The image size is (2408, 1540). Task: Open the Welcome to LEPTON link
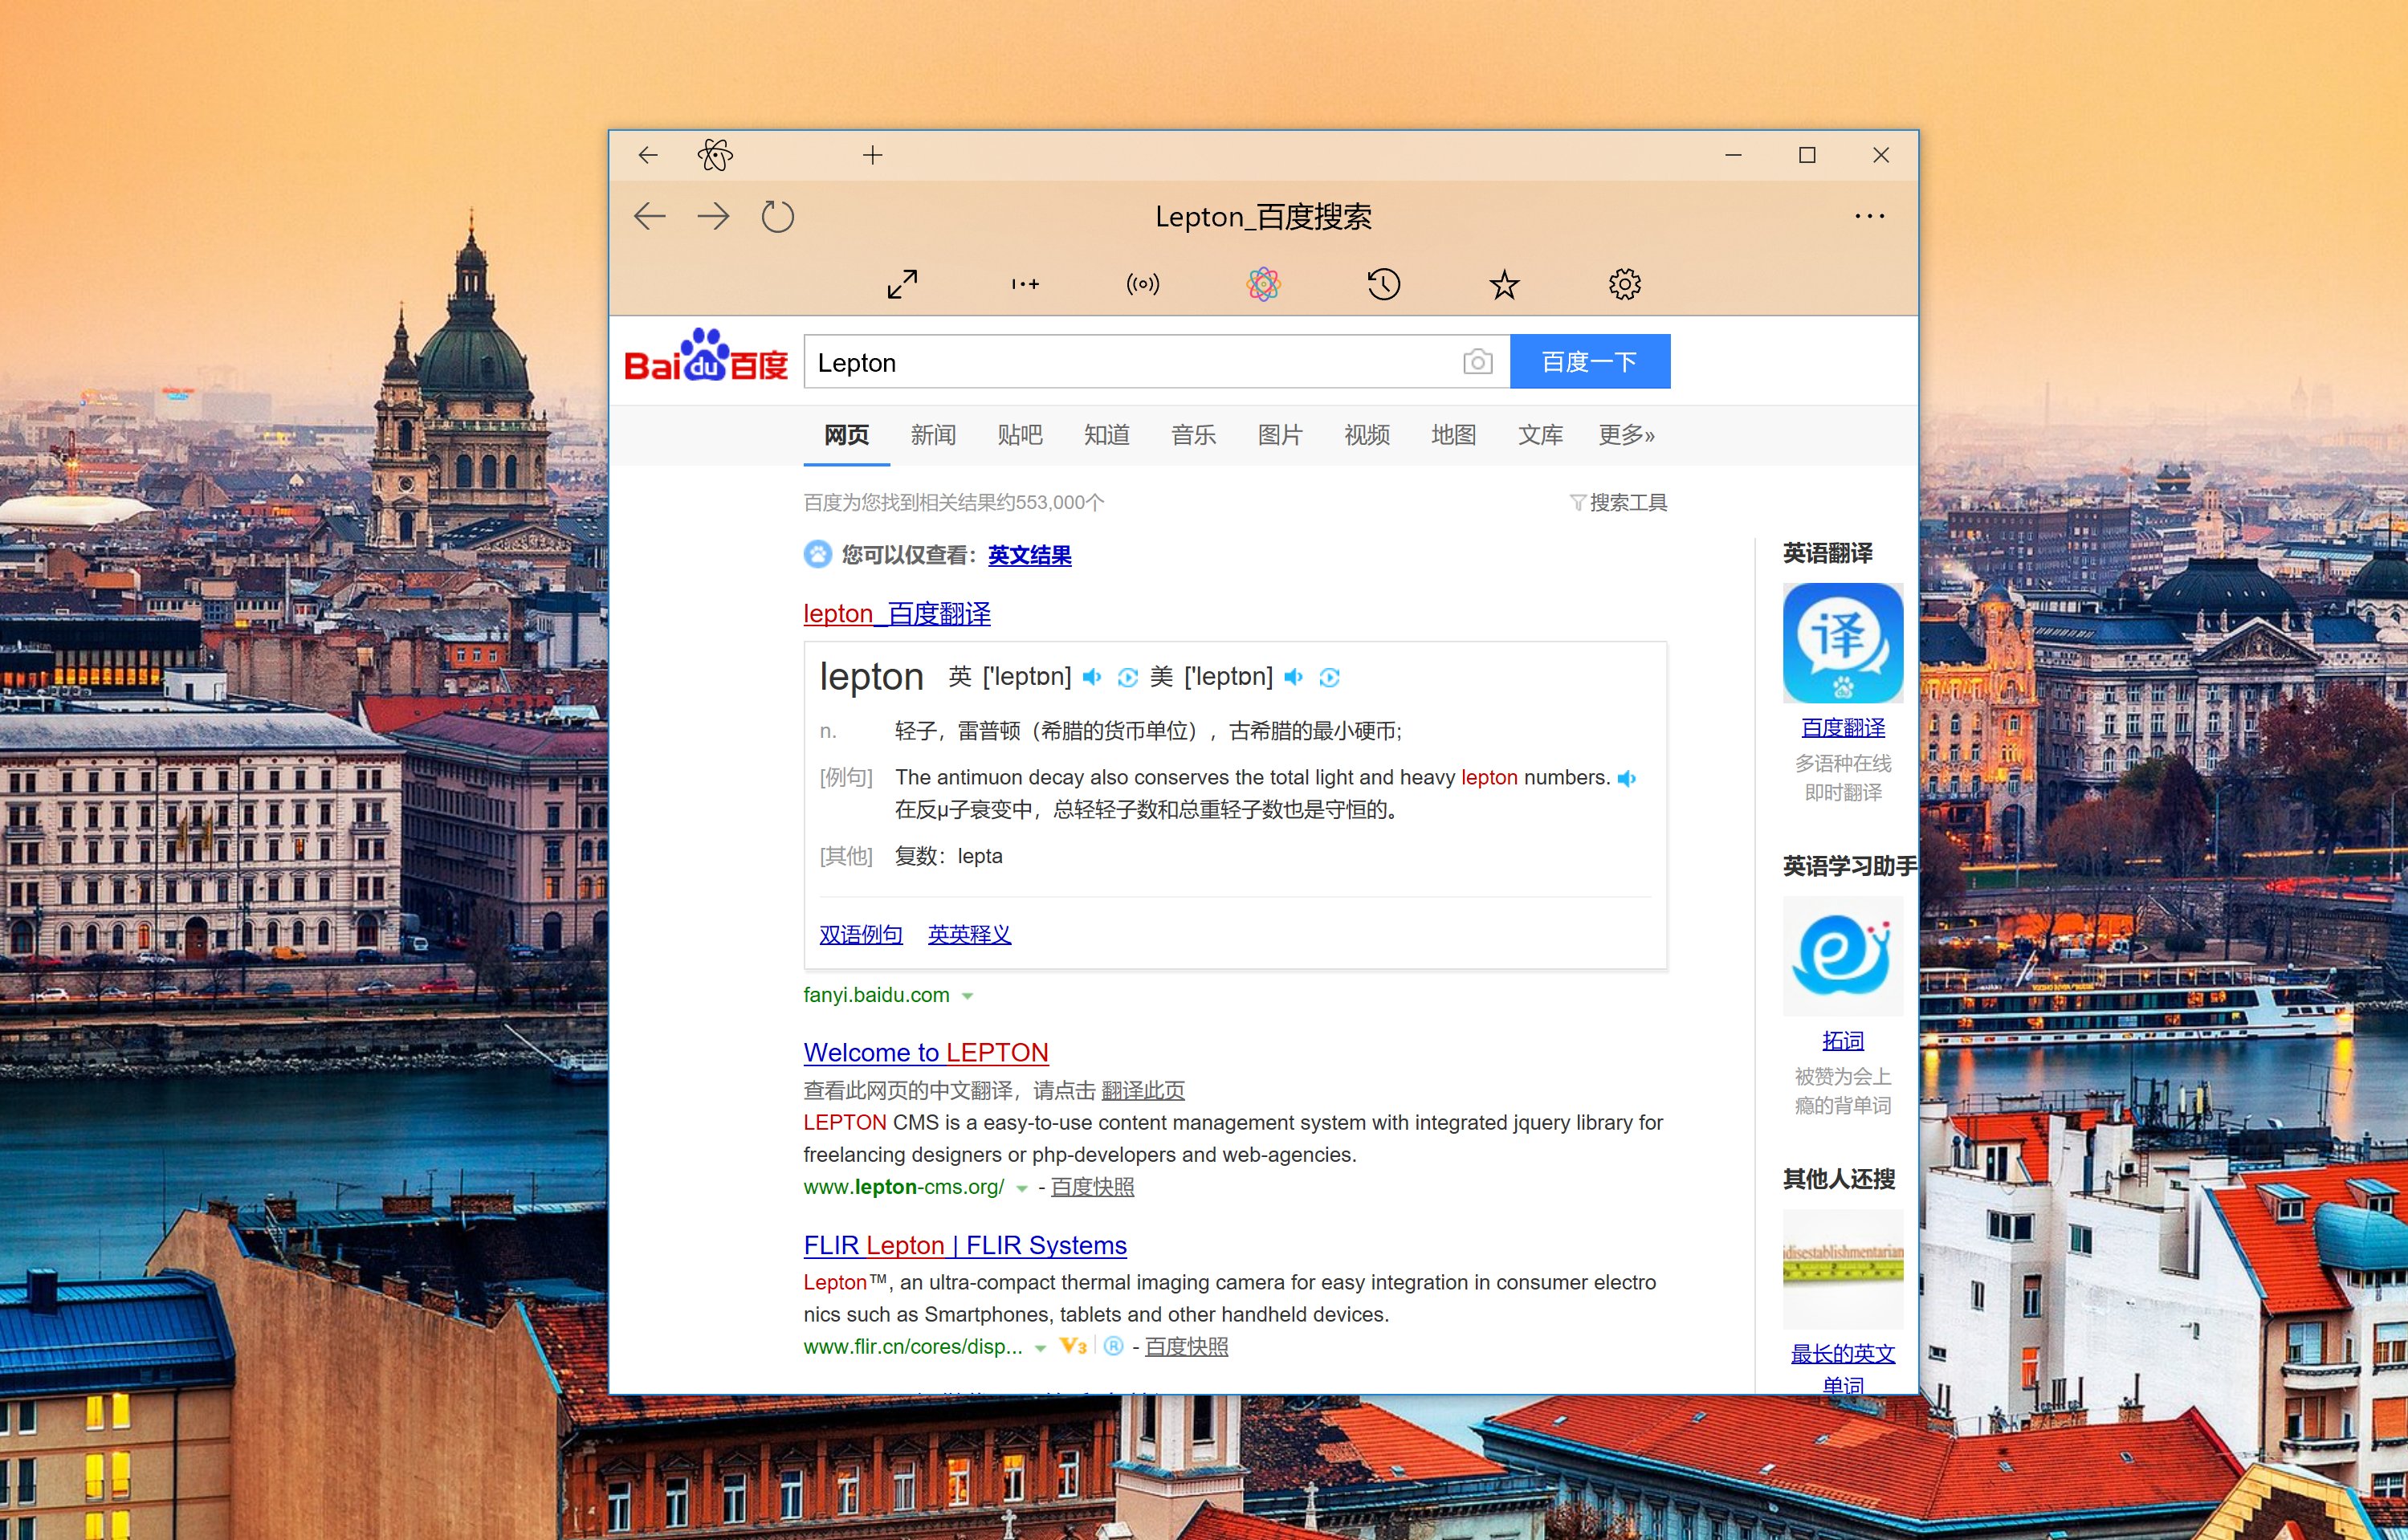[x=925, y=1053]
